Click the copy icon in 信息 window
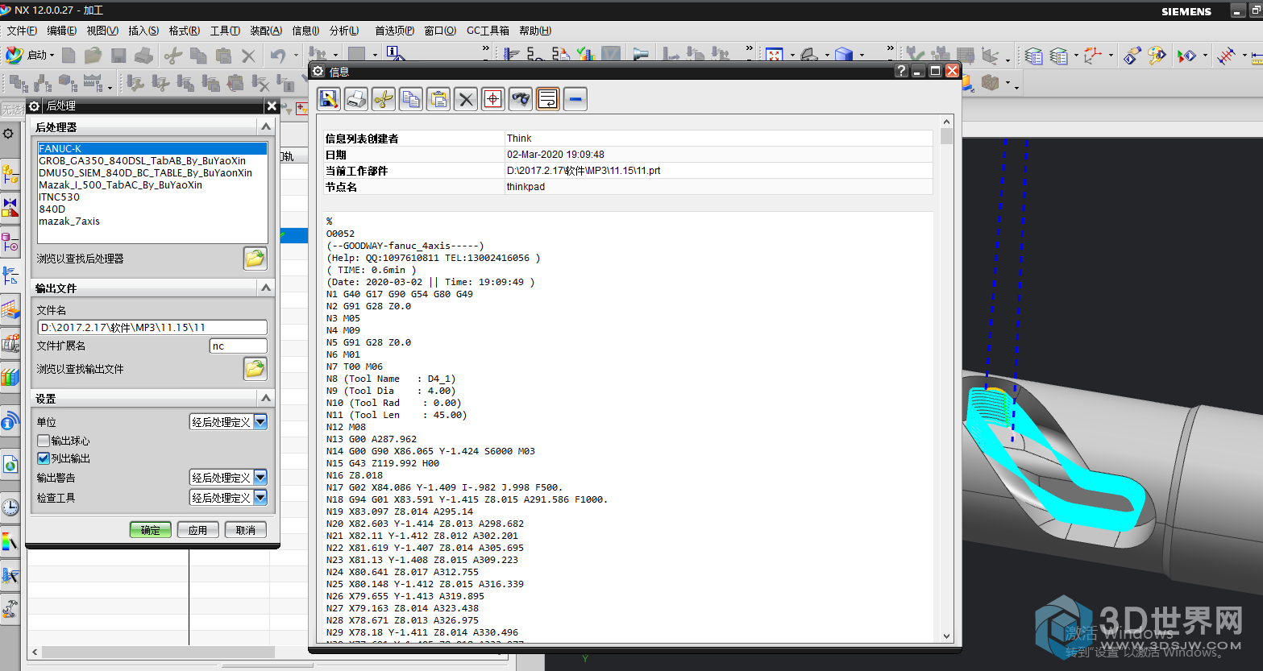Viewport: 1263px width, 671px height. 411,99
